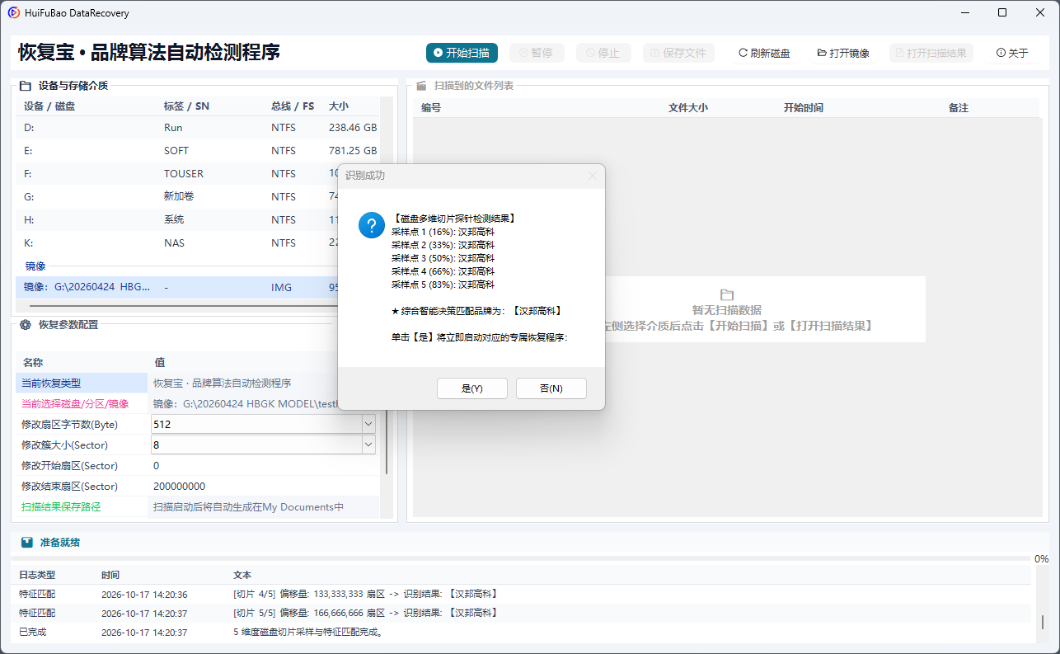Click the 扫描结果保存路径 parameter name
Image resolution: width=1060 pixels, height=654 pixels.
[x=61, y=507]
